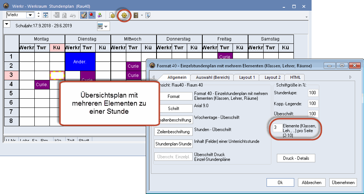Click the pink Kü header under Montag

tap(57, 48)
